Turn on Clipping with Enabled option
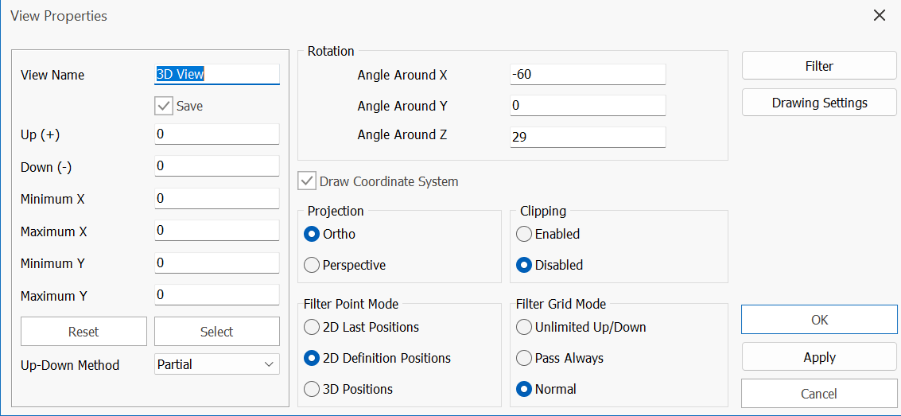901x416 pixels. coord(524,234)
